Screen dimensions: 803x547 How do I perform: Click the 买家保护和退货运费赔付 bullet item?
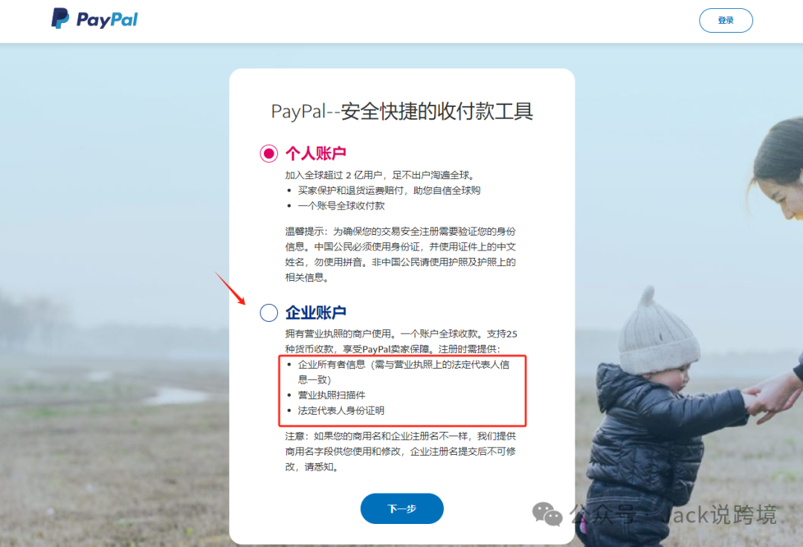pos(389,190)
